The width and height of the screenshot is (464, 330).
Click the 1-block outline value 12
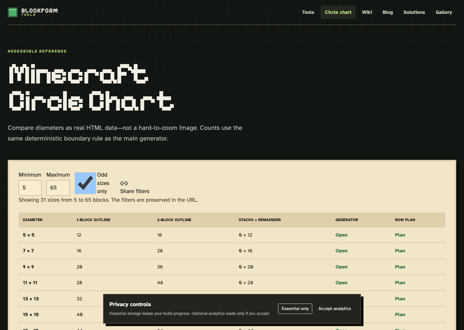(x=79, y=235)
